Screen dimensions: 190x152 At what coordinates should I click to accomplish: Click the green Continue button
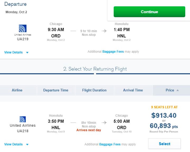tap(149, 12)
